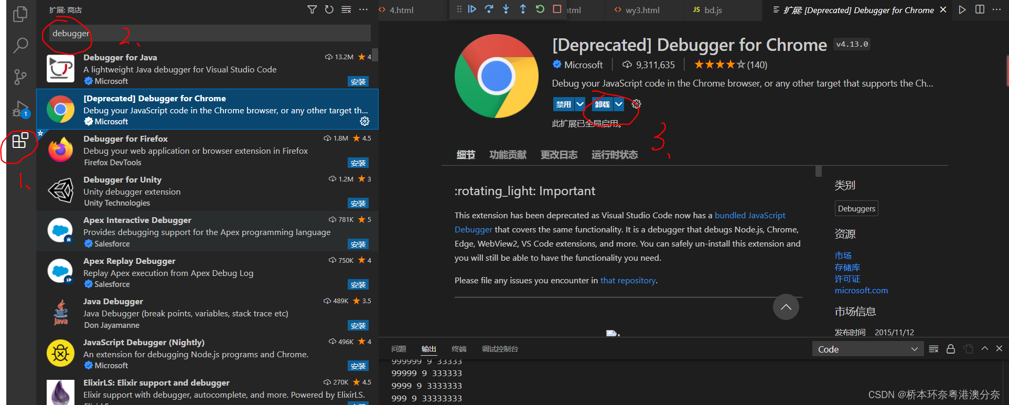Open the 存储库 repository resource link
This screenshot has height=405, width=1009.
(x=847, y=267)
